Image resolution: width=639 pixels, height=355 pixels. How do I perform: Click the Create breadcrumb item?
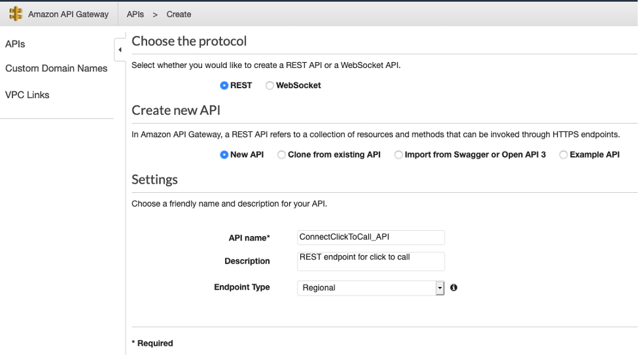[x=179, y=14]
